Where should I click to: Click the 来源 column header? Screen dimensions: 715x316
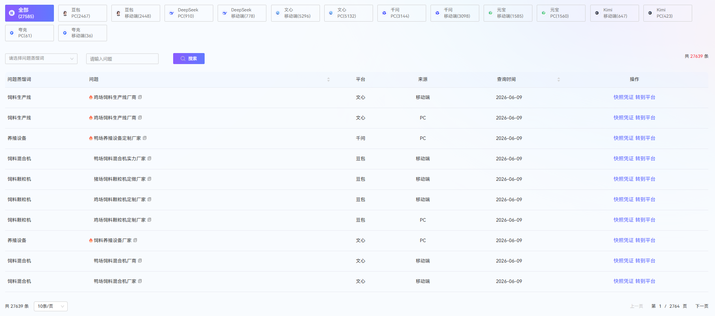pyautogui.click(x=423, y=79)
